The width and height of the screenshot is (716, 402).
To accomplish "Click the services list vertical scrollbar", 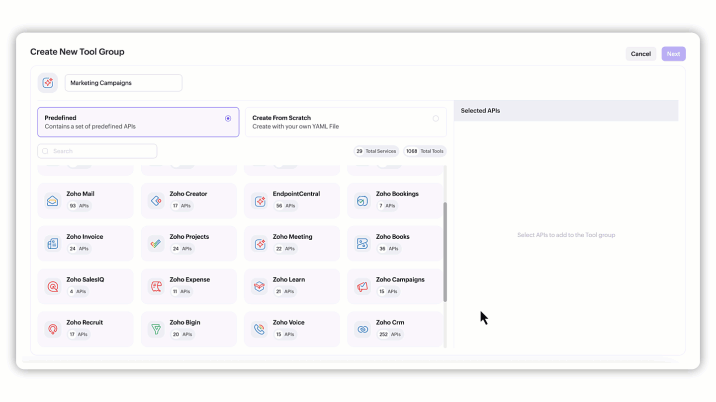I will 445,252.
